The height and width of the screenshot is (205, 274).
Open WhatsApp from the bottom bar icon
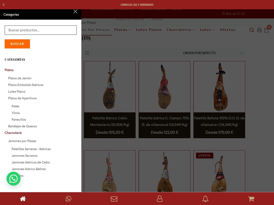[x=68, y=199]
